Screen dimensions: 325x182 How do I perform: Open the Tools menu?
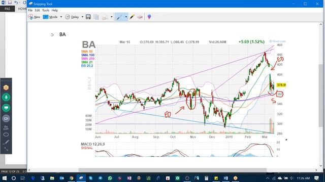[x=46, y=10]
